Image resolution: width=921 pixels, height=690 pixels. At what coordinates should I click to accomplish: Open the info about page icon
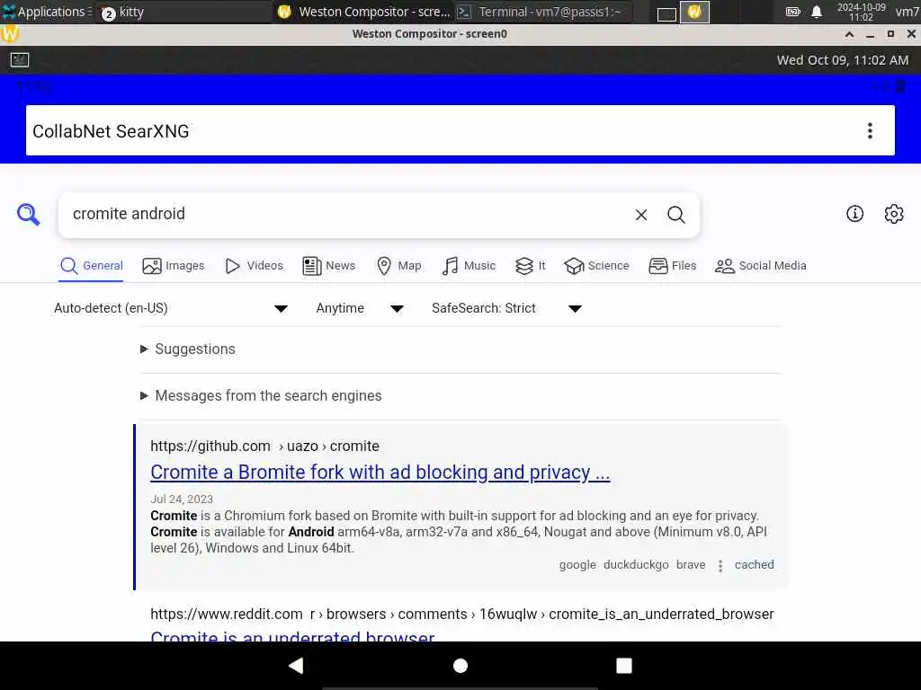(854, 214)
